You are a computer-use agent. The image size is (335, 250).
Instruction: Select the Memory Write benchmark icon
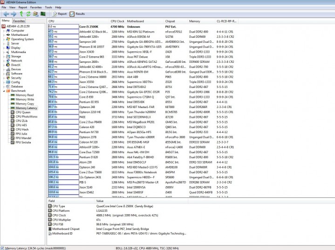pyautogui.click(x=13, y=99)
